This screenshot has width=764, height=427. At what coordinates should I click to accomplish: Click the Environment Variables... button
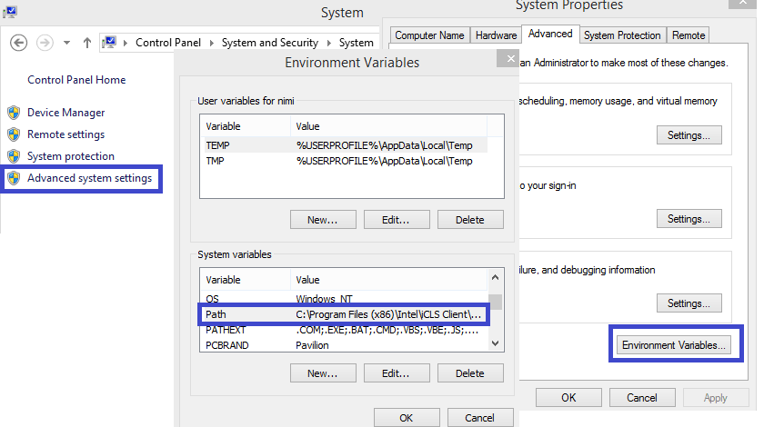point(674,345)
